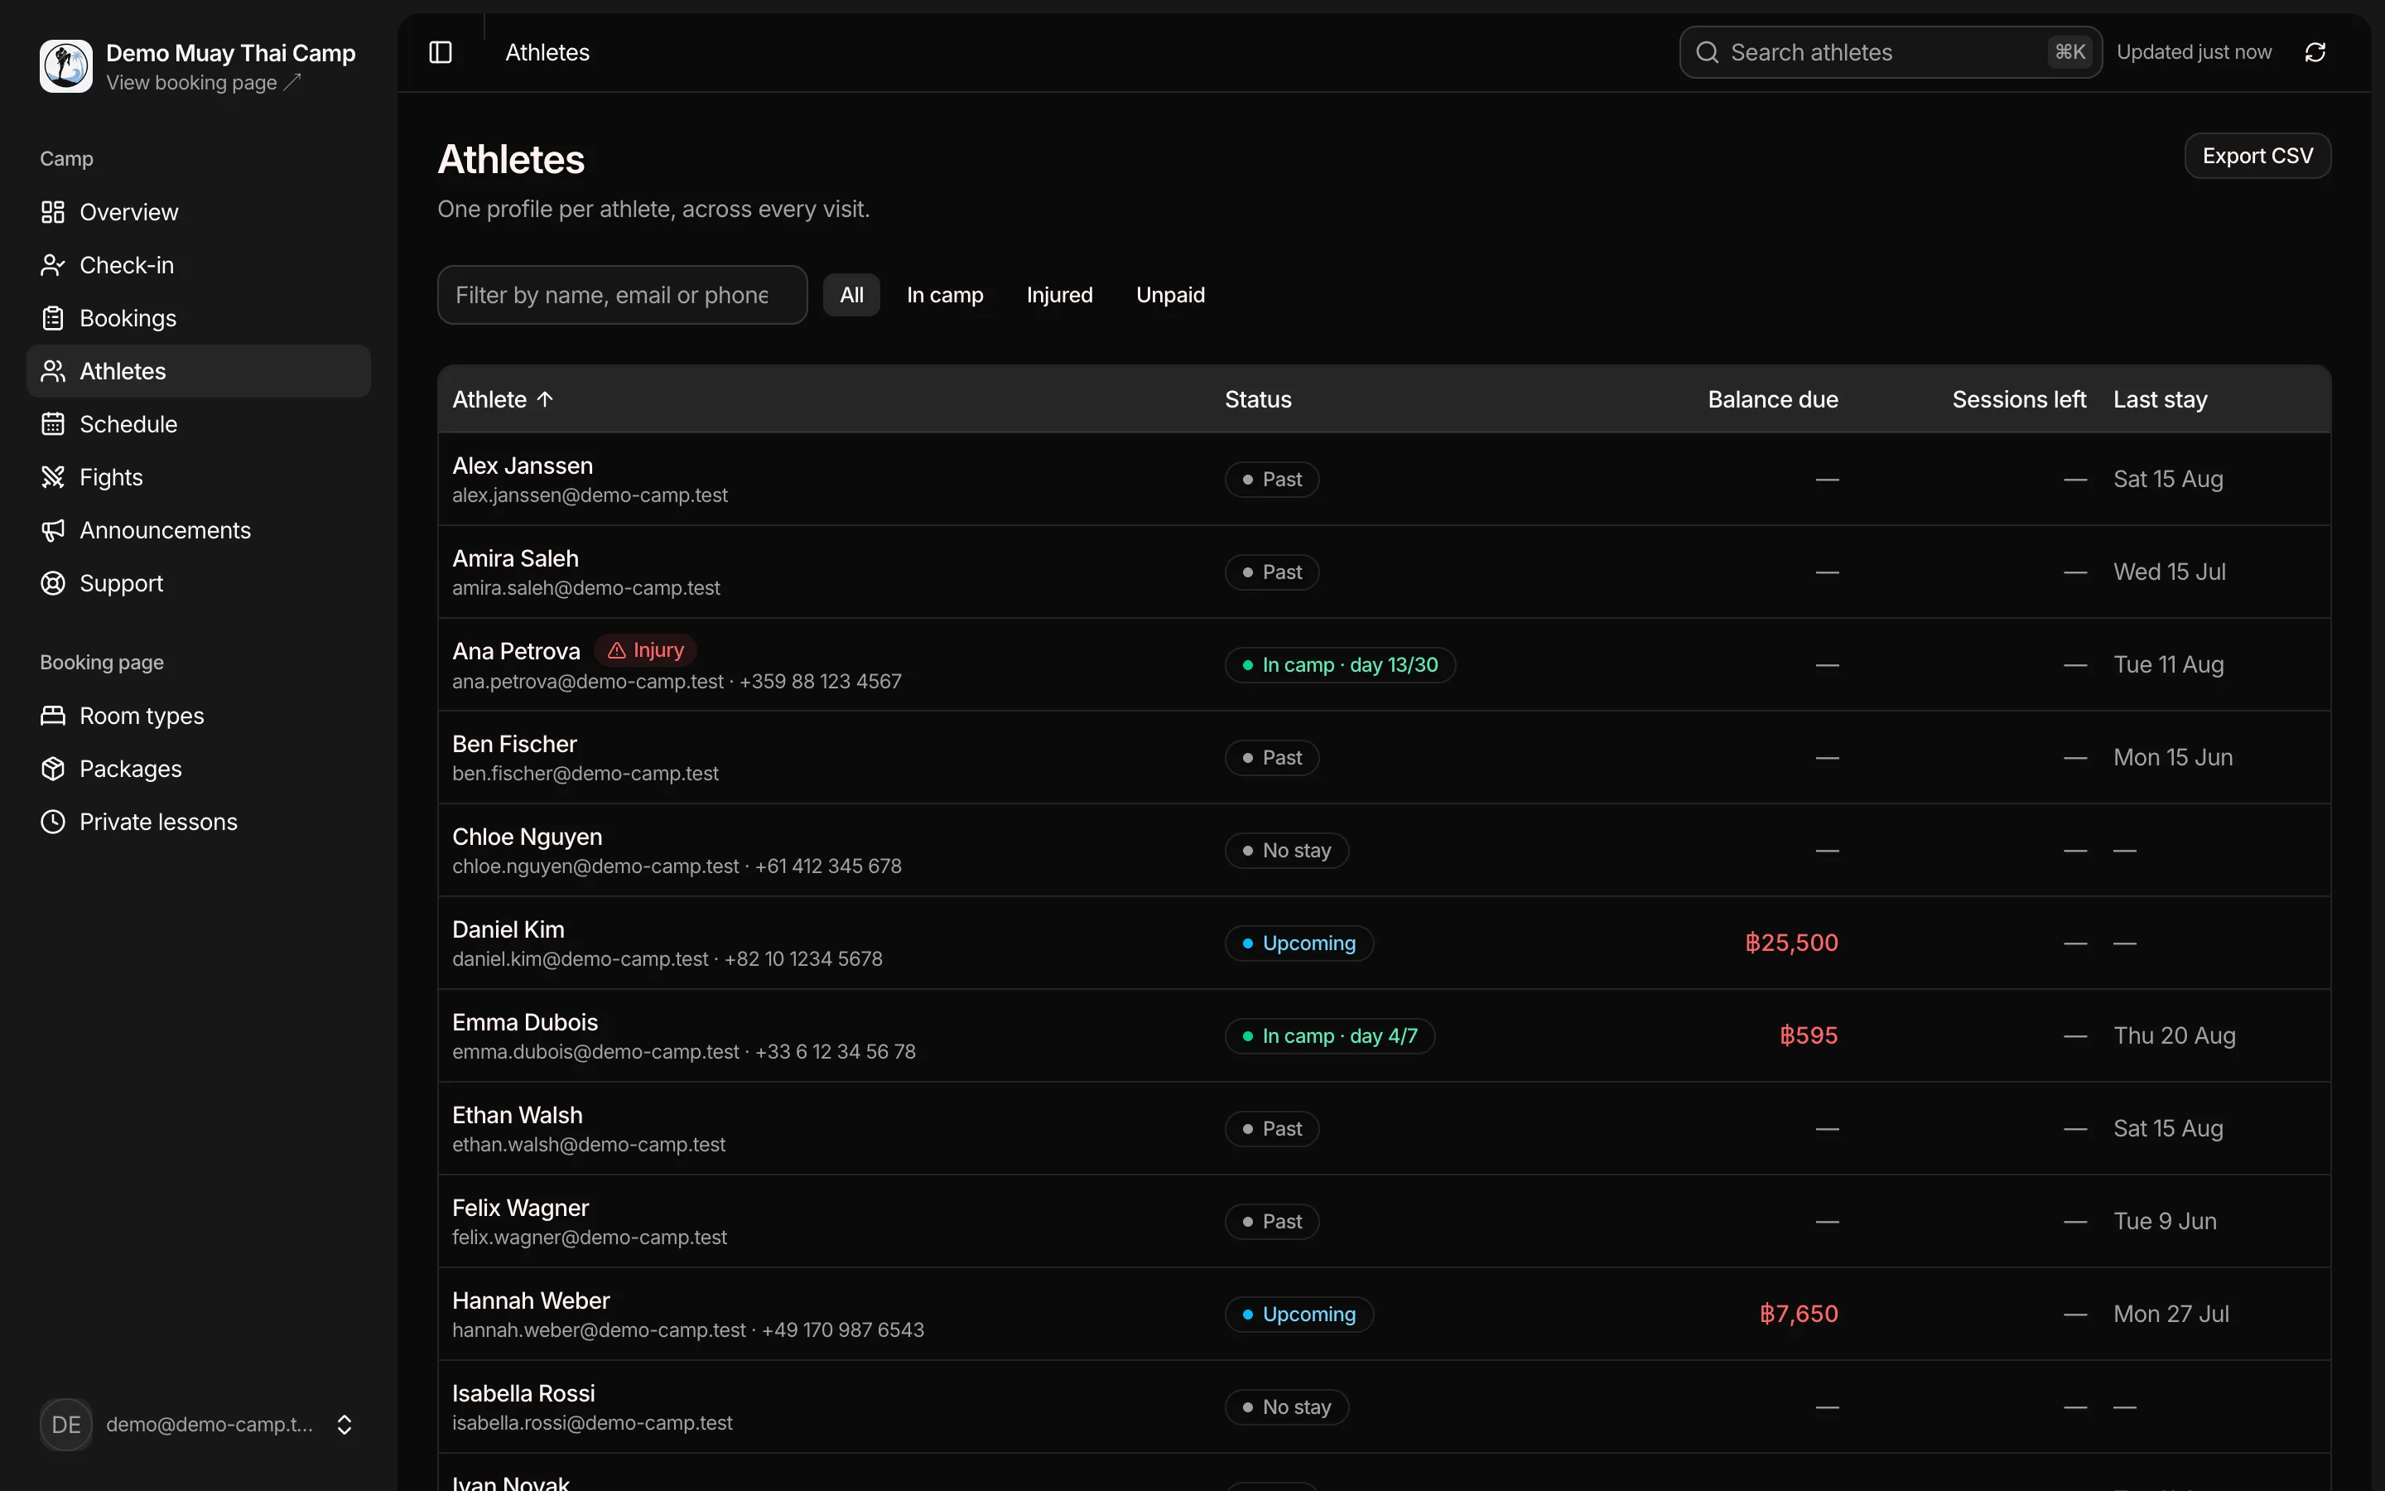Sort by Last stay column
Viewport: 2385px width, 1491px height.
[2161, 399]
